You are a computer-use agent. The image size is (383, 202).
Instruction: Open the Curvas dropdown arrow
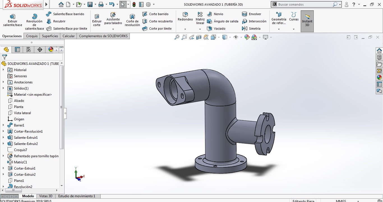(294, 29)
